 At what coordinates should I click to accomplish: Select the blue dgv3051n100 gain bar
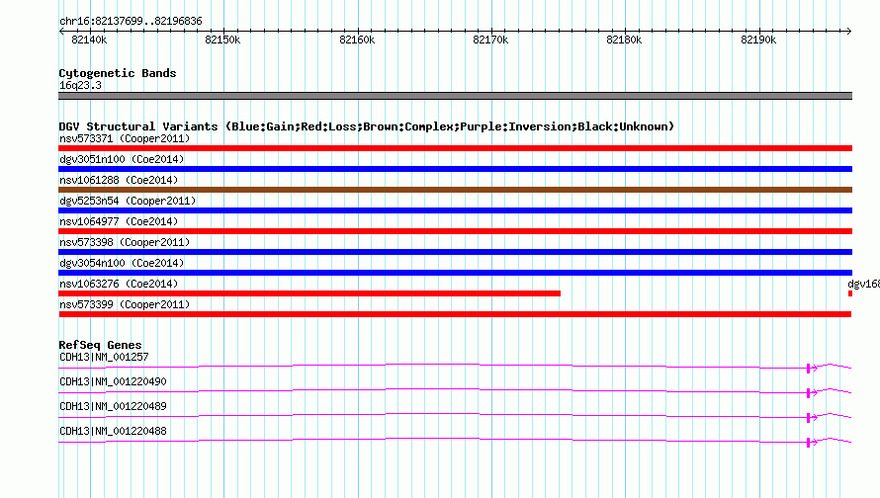click(455, 169)
